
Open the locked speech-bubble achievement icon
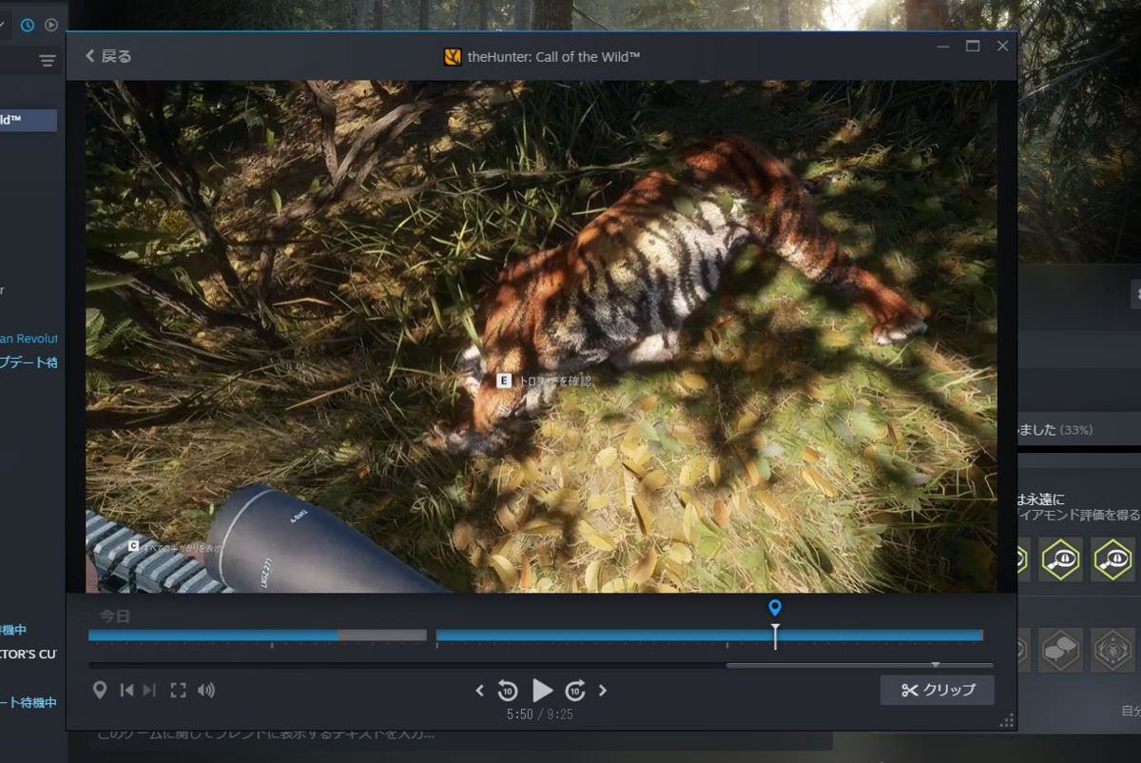(x=1060, y=650)
